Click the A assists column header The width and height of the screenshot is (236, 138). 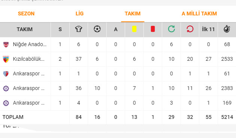pyautogui.click(x=116, y=29)
